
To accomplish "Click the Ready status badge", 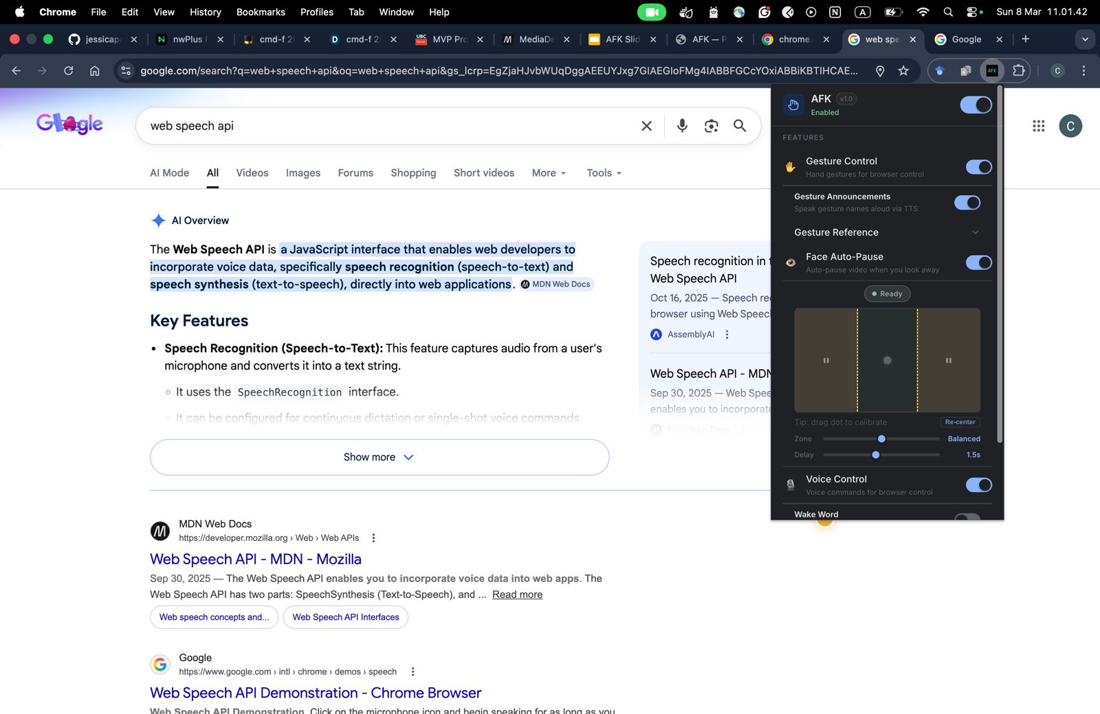I will tap(887, 293).
